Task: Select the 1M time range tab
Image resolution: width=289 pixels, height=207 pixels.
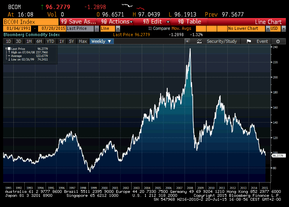Action: click(29, 41)
